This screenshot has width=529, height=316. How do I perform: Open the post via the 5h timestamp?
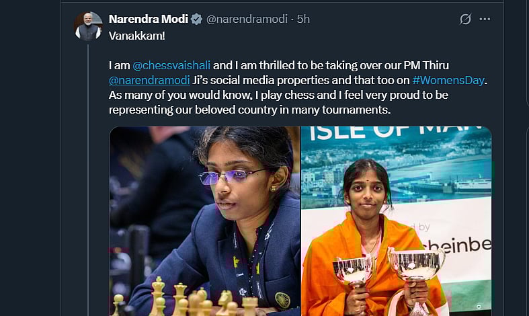coord(303,19)
